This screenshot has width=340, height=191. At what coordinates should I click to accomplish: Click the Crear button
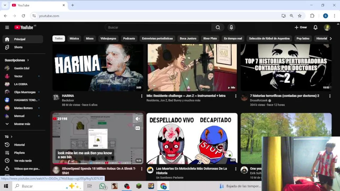click(x=301, y=27)
